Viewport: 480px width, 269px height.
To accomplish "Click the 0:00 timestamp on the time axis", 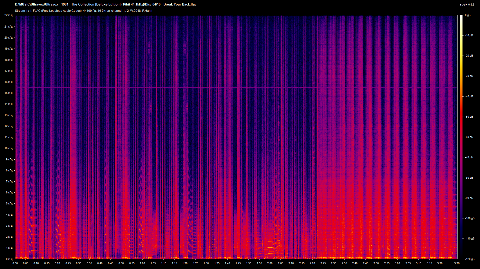I will click(x=15, y=263).
